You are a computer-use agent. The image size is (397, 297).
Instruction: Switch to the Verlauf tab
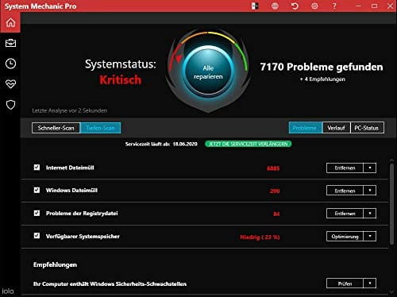(336, 128)
